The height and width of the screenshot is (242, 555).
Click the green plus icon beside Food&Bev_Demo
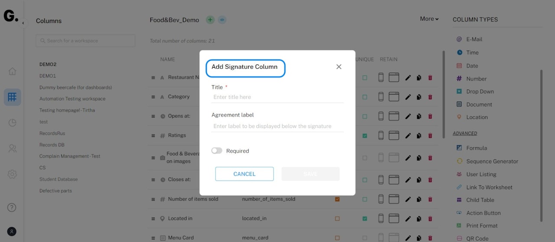(x=210, y=20)
